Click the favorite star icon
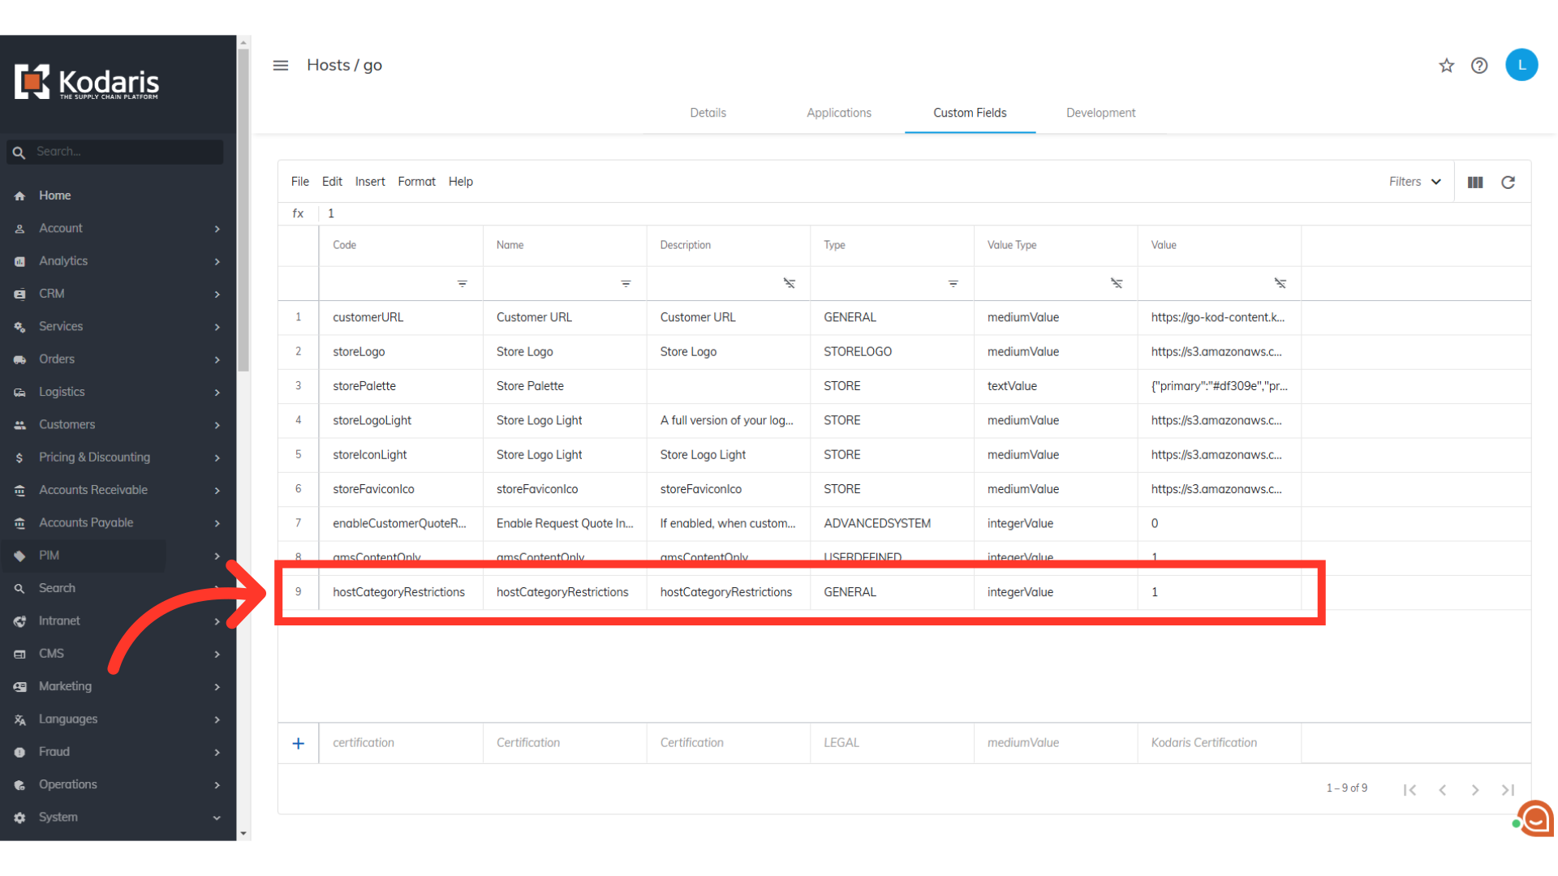Viewport: 1558px width, 876px height. [x=1446, y=66]
